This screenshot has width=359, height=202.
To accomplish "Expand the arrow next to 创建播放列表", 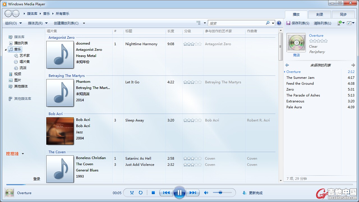I will coord(84,23).
